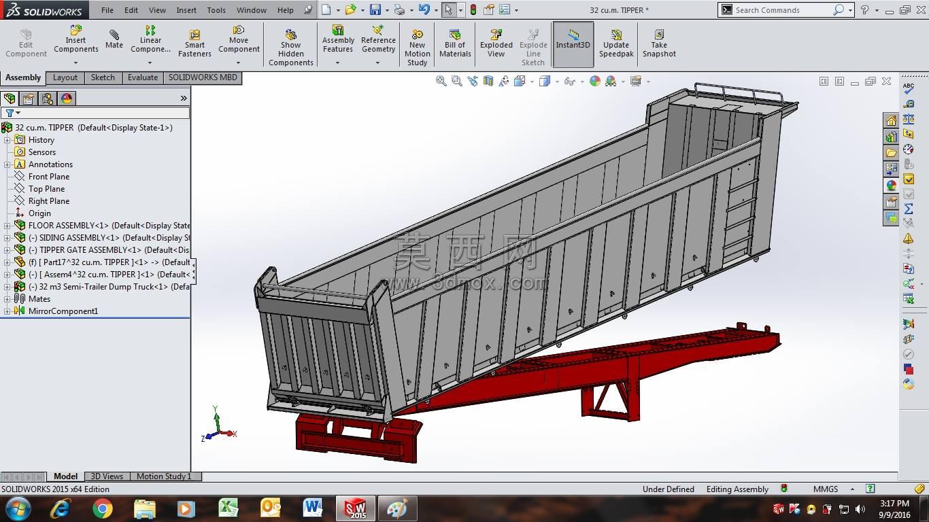Click the MMGS unit system selector
Image resolution: width=929 pixels, height=522 pixels.
pos(826,489)
